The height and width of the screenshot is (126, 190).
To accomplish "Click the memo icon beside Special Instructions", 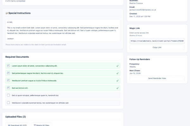I will click(x=7, y=13).
